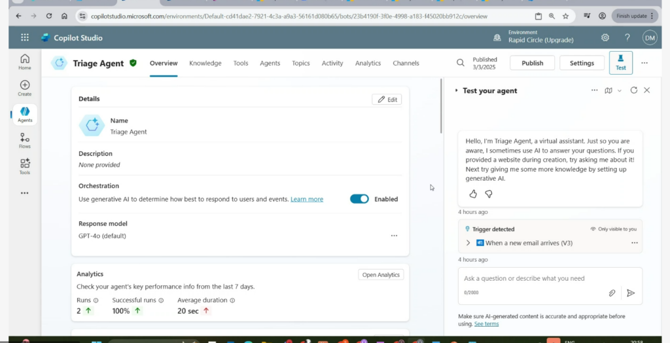This screenshot has width=670, height=343.
Task: Click the attach file paperclip icon
Action: coord(612,293)
